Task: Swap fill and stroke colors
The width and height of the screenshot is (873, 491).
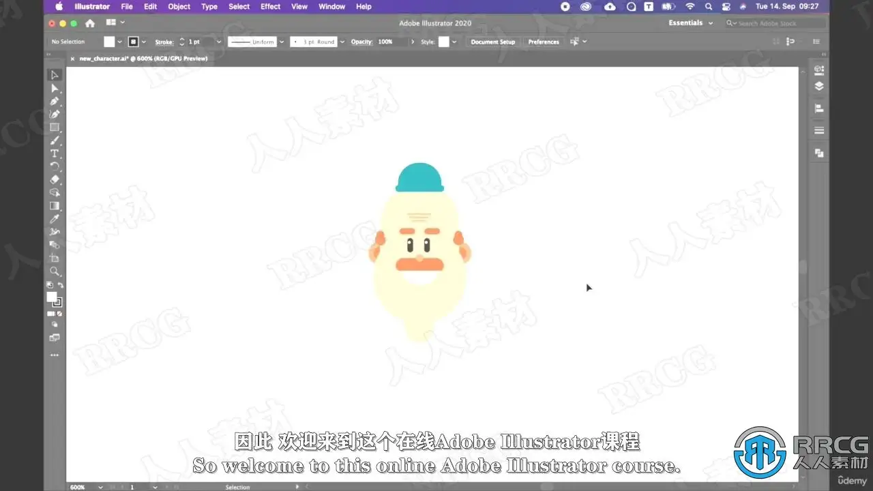Action: 61,285
